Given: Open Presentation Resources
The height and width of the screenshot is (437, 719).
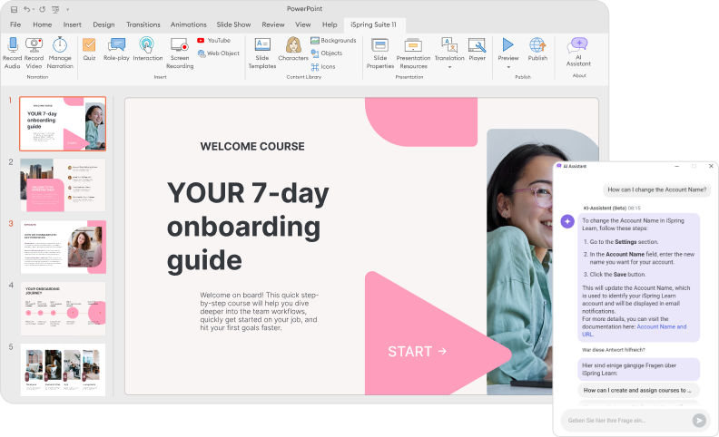Looking at the screenshot, I should pyautogui.click(x=413, y=53).
